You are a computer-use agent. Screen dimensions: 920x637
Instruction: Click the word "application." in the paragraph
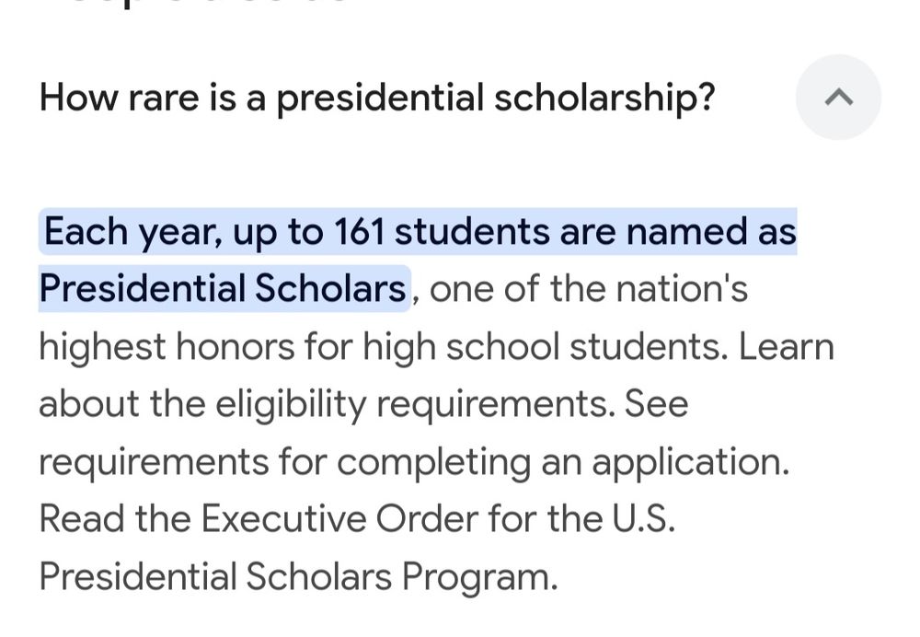[690, 462]
